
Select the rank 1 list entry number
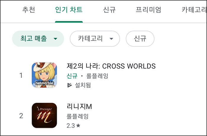point(21,75)
